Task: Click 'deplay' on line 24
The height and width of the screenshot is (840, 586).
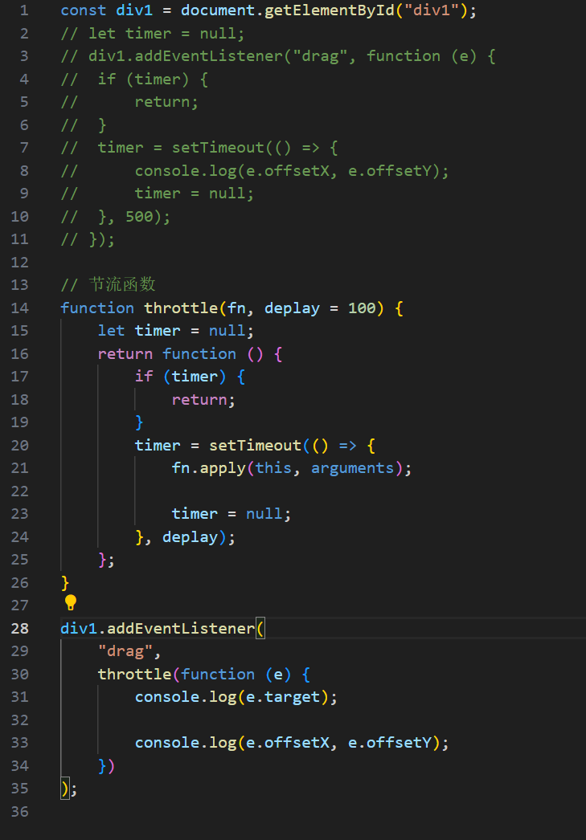Action: [190, 537]
